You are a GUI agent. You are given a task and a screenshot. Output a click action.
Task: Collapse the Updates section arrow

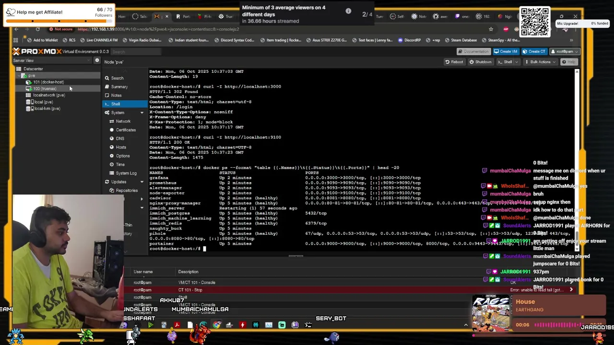pyautogui.click(x=142, y=182)
